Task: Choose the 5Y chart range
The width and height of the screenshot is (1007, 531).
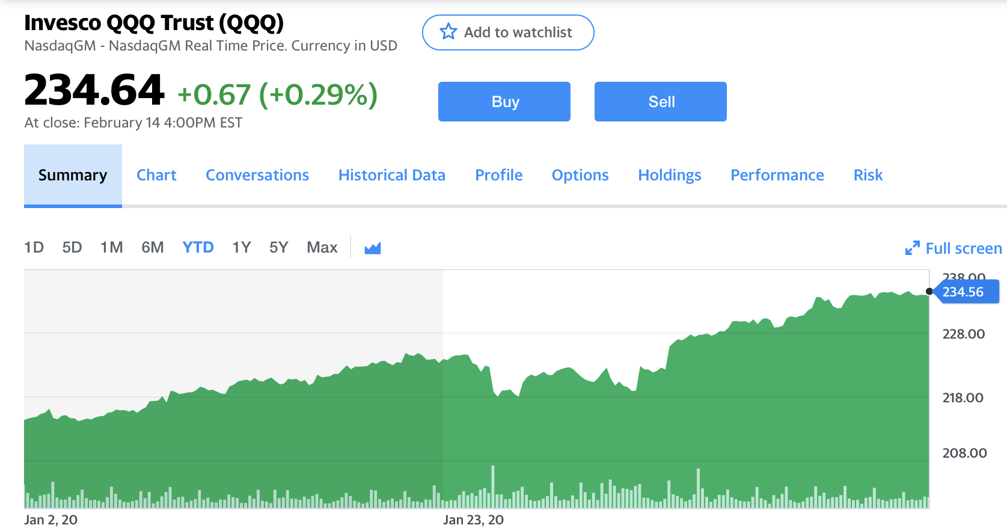Action: coord(279,247)
